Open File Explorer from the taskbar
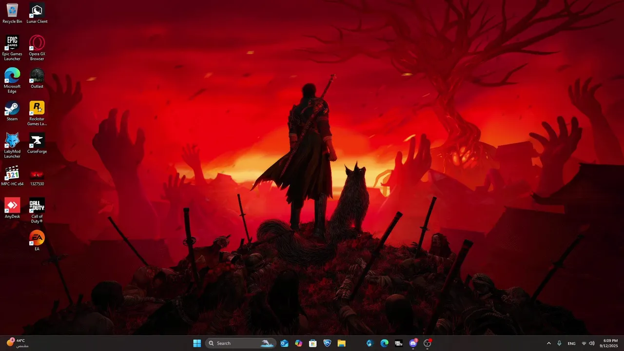 point(341,343)
